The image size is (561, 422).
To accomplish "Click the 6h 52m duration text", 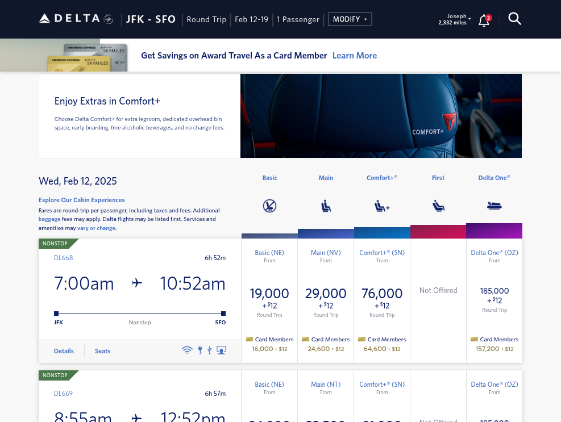I will (x=215, y=258).
